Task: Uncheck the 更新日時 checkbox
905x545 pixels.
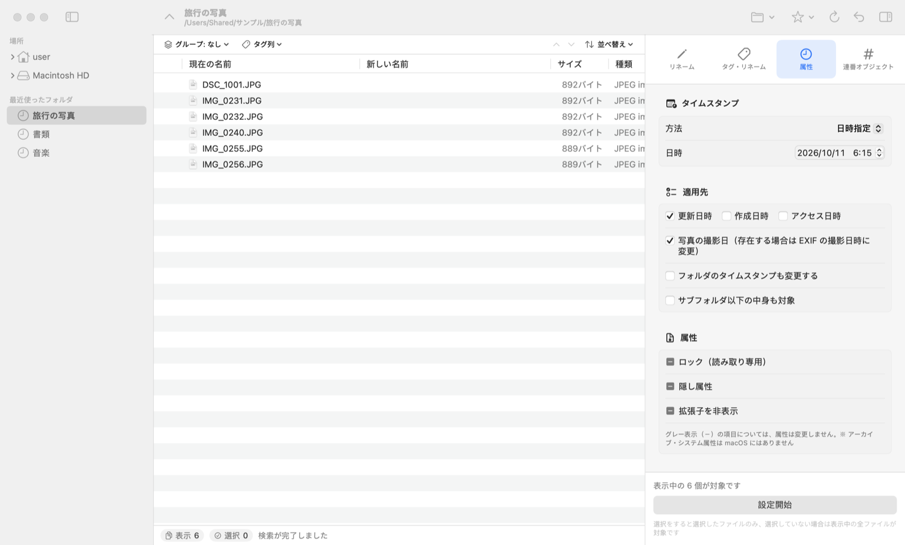Action: [670, 216]
